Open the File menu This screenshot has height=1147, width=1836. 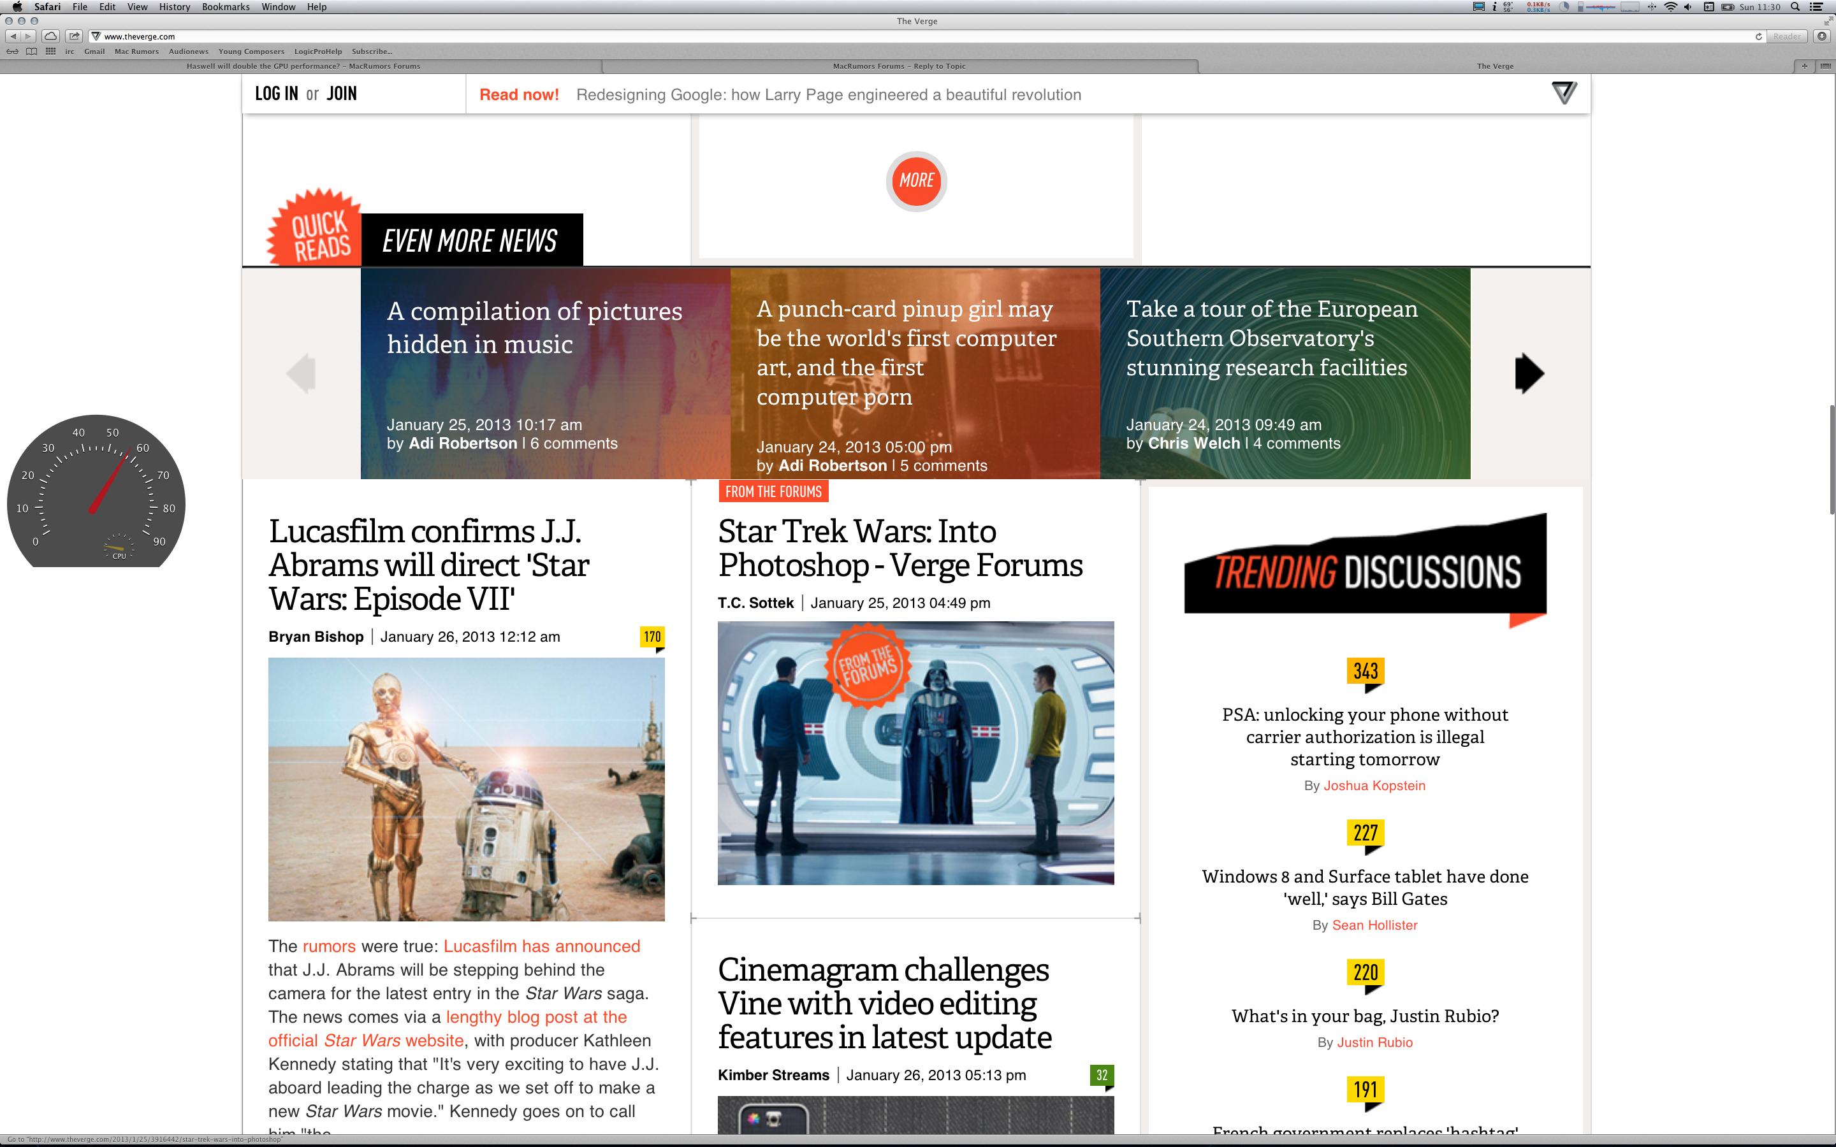tap(80, 7)
